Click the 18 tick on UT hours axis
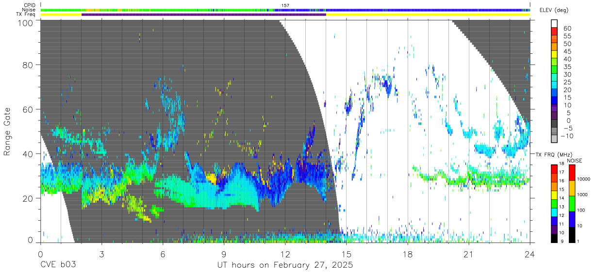Image resolution: width=596 pixels, height=275 pixels. click(408, 254)
